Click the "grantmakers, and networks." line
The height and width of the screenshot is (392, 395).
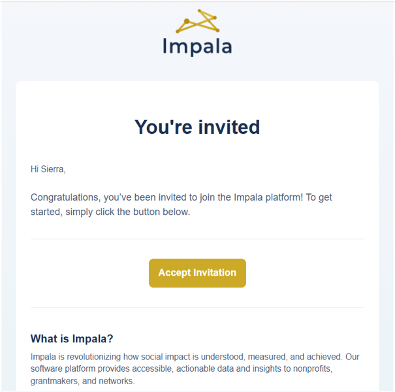tap(83, 381)
